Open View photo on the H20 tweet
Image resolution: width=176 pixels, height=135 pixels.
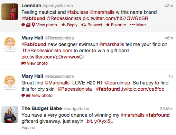(42, 96)
